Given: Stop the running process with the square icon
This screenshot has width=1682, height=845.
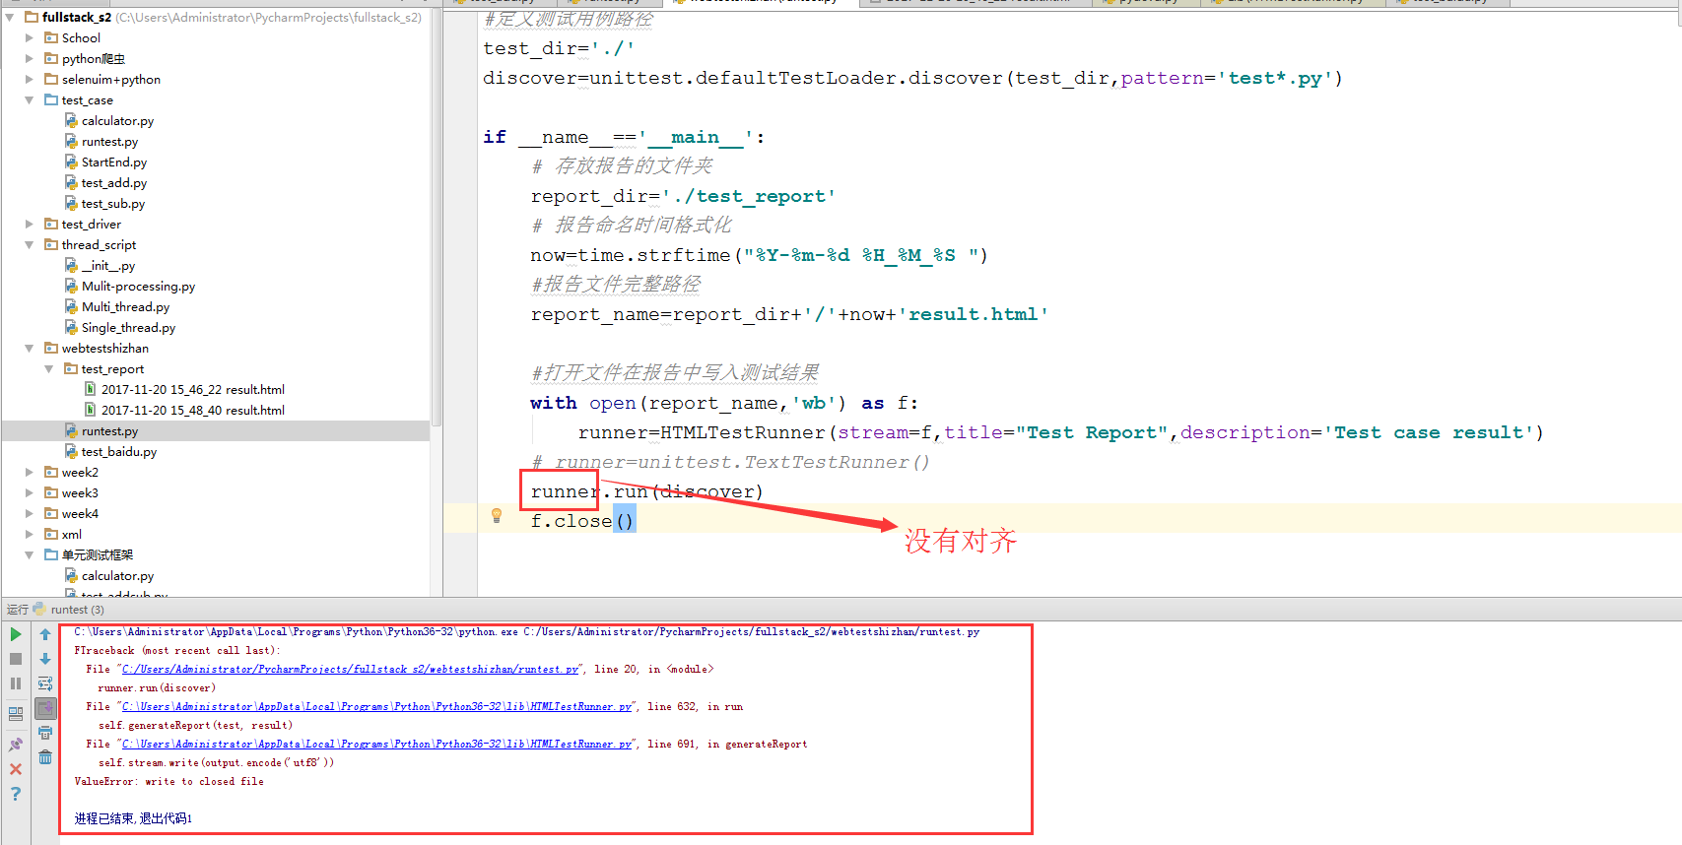Looking at the screenshot, I should point(16,659).
